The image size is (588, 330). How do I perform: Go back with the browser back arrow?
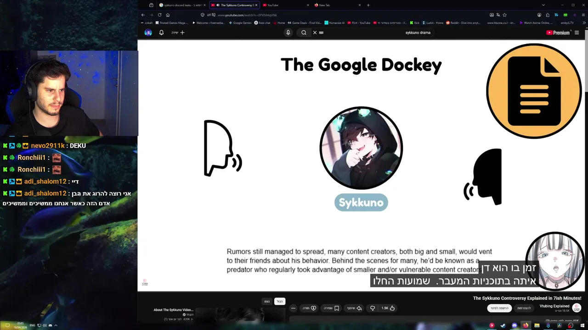143,15
